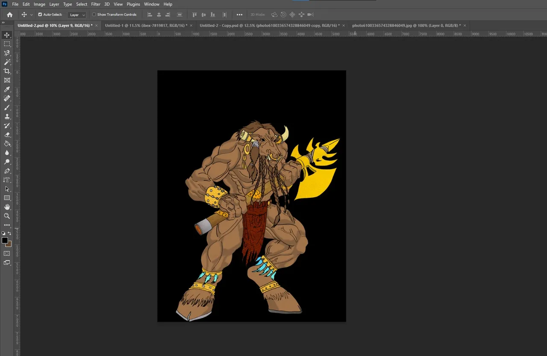The image size is (547, 356).
Task: Select the Paint Bucket tool
Action: click(7, 144)
